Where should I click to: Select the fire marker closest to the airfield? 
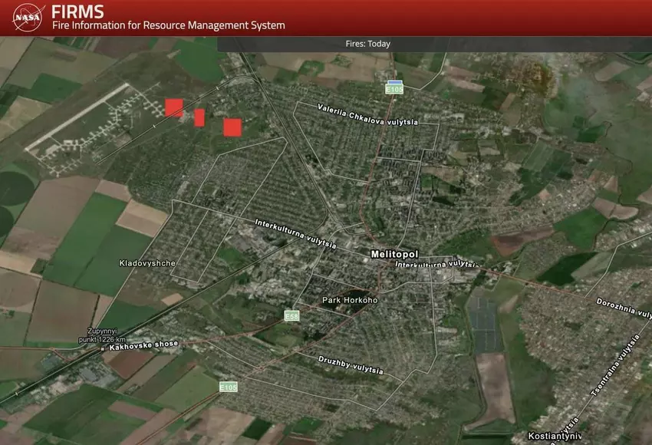coord(174,107)
